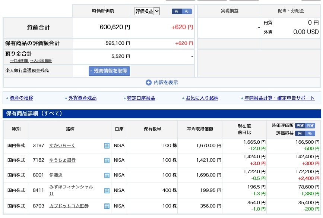Go to 資産の推移 page

[x=21, y=98]
